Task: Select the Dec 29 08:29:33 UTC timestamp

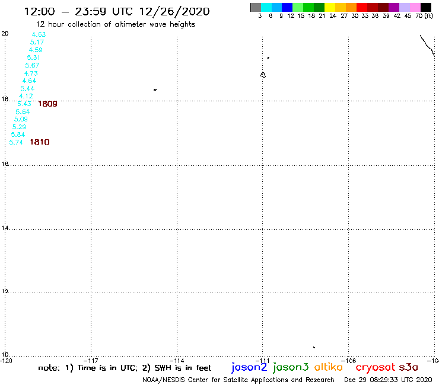Action: click(388, 380)
